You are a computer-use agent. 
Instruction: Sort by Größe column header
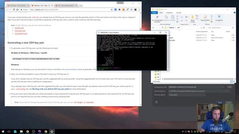click(228, 31)
